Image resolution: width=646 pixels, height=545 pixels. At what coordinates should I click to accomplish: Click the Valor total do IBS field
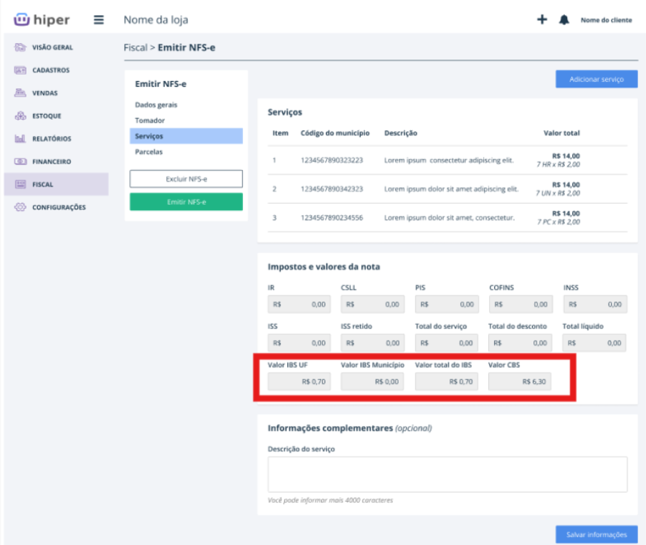[x=447, y=381]
